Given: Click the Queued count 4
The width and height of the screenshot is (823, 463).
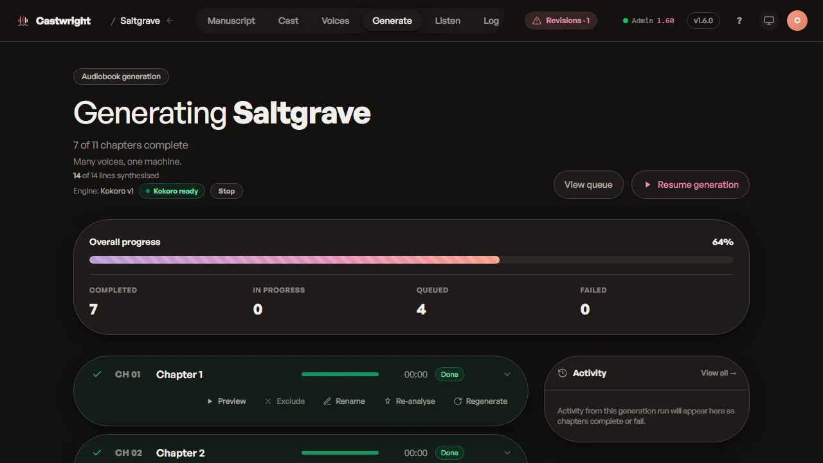Looking at the screenshot, I should tap(421, 309).
